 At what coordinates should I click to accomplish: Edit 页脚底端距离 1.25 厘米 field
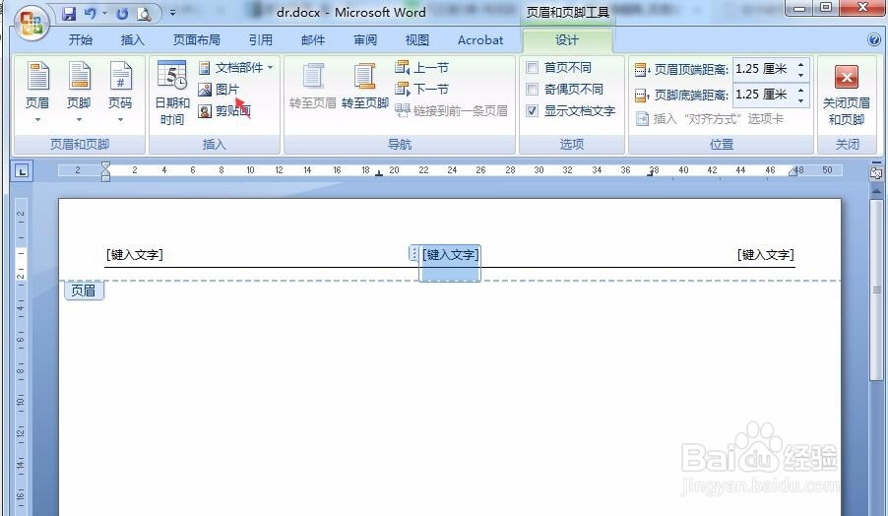coord(763,95)
